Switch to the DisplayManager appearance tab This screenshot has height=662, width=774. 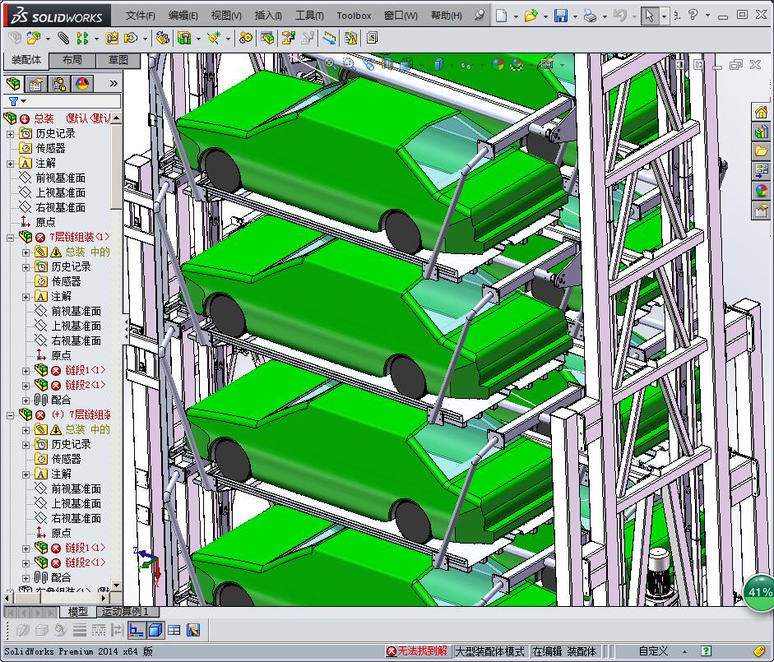pos(81,84)
